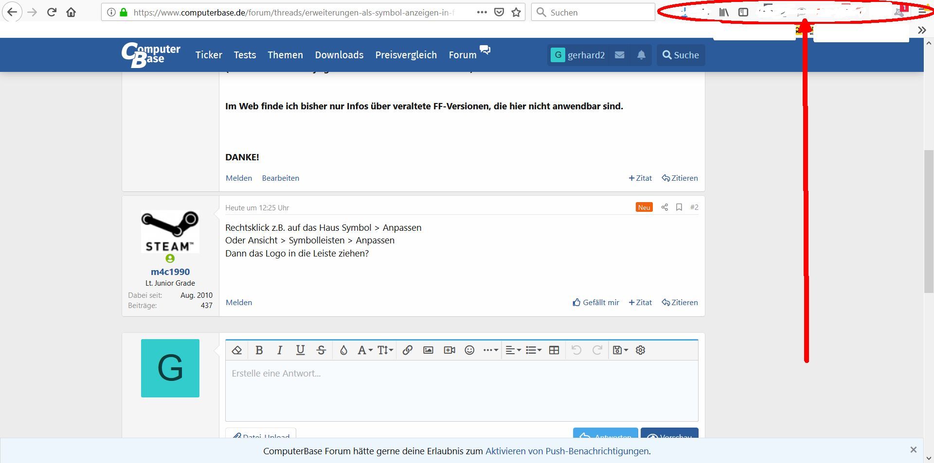Expand more editor options dropdown
934x463 pixels.
pyautogui.click(x=490, y=350)
